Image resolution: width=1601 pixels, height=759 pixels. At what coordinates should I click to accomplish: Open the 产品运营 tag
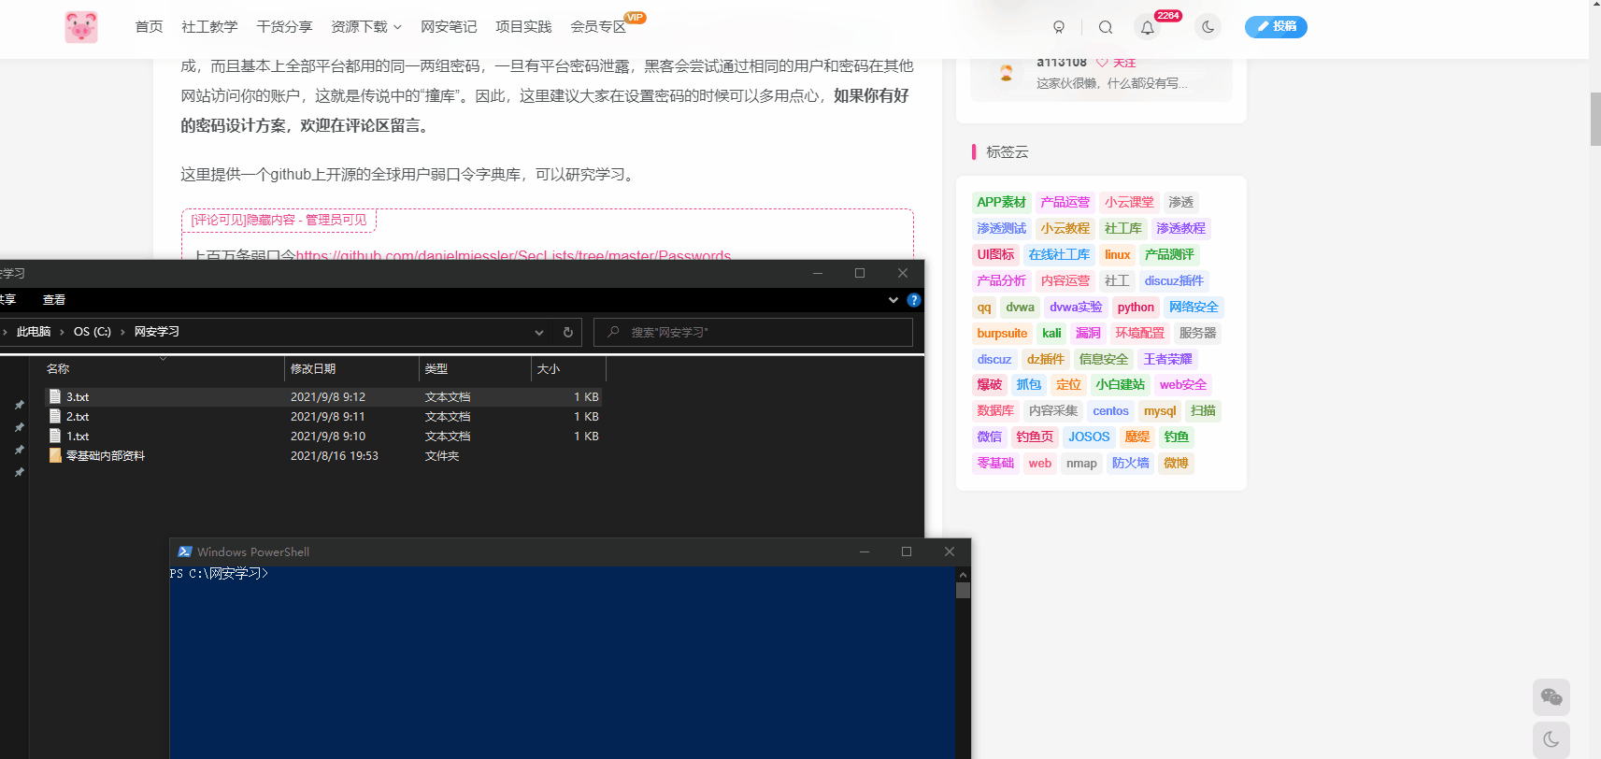tap(1065, 202)
